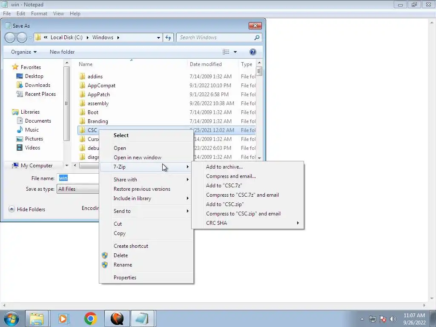Click the search magnifier icon

(257, 37)
